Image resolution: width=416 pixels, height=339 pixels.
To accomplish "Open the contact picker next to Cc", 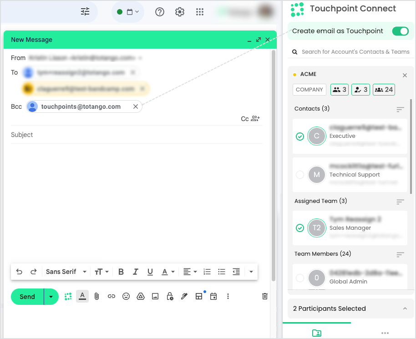I will pos(255,118).
